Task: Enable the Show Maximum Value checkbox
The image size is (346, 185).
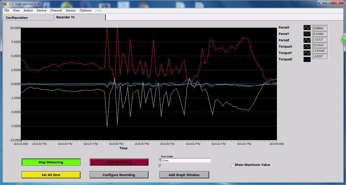Action: [x=232, y=165]
